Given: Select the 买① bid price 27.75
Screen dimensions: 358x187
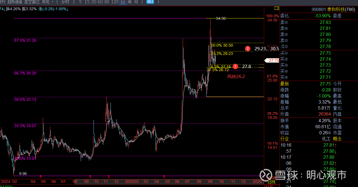Looking at the screenshot, I should pyautogui.click(x=325, y=53).
